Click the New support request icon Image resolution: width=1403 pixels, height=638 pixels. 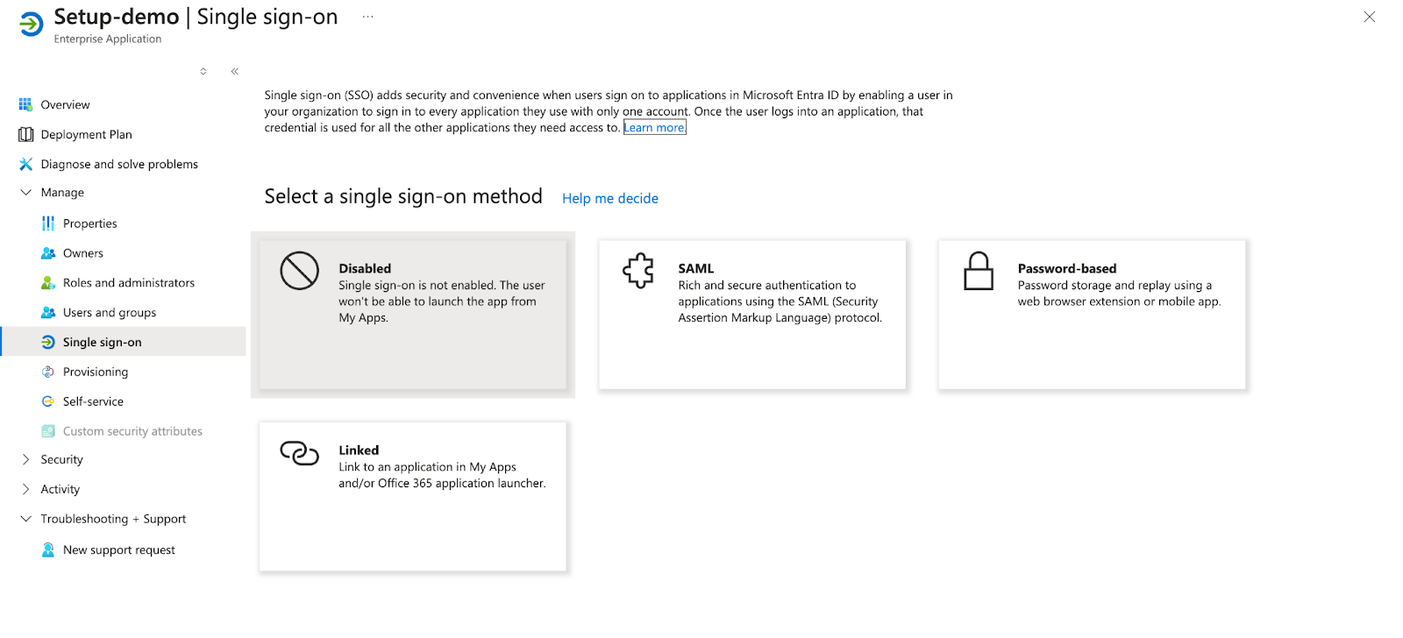(x=47, y=549)
